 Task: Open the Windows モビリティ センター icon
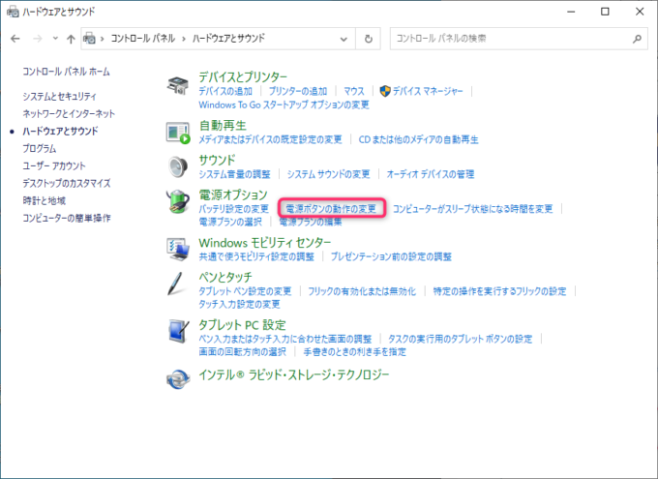coord(178,250)
